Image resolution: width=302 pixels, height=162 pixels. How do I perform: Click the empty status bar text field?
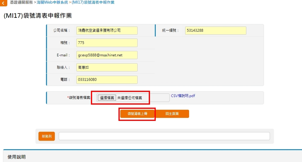point(164,136)
